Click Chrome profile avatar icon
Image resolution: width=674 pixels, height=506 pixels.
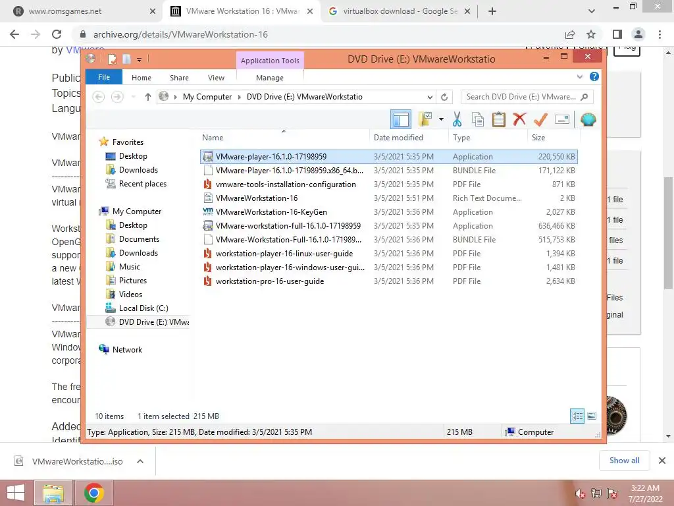click(638, 34)
